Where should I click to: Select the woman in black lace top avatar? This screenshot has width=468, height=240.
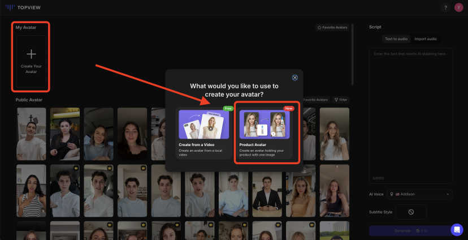(x=132, y=134)
